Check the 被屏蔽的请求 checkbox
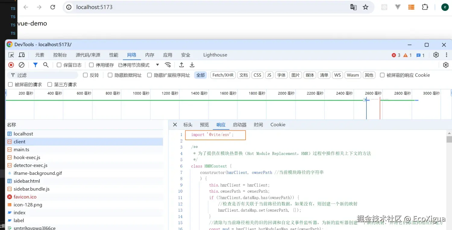Image resolution: width=452 pixels, height=230 pixels. click(x=10, y=84)
